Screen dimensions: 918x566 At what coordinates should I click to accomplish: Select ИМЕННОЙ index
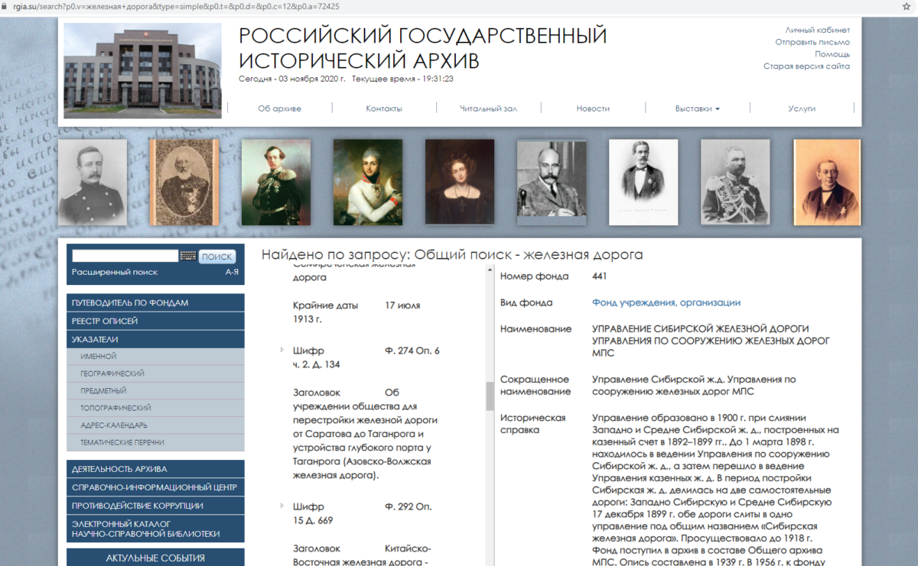pos(155,356)
